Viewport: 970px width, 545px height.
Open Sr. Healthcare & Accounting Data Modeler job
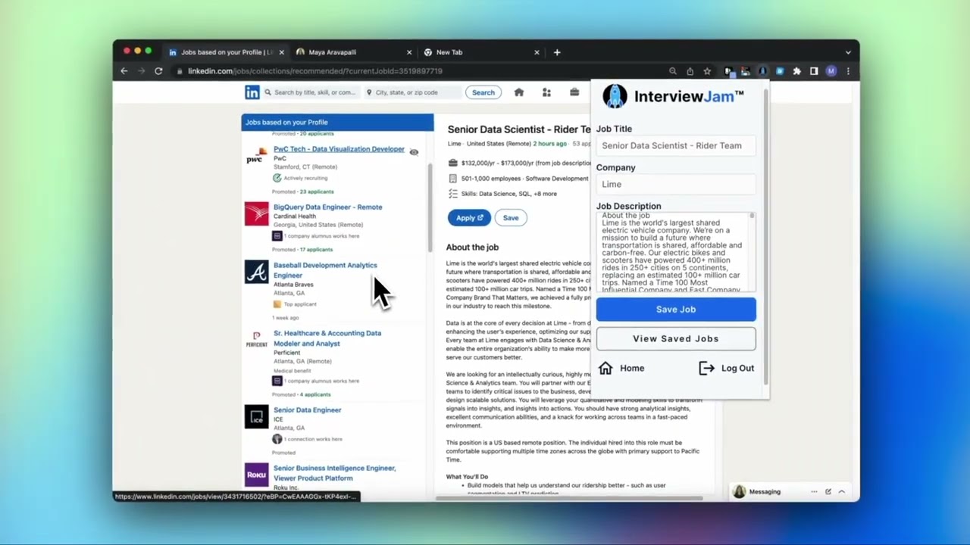tap(327, 338)
